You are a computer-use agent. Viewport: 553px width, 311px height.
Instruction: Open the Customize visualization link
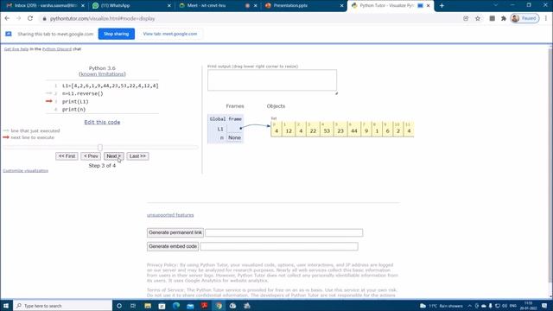pos(25,171)
